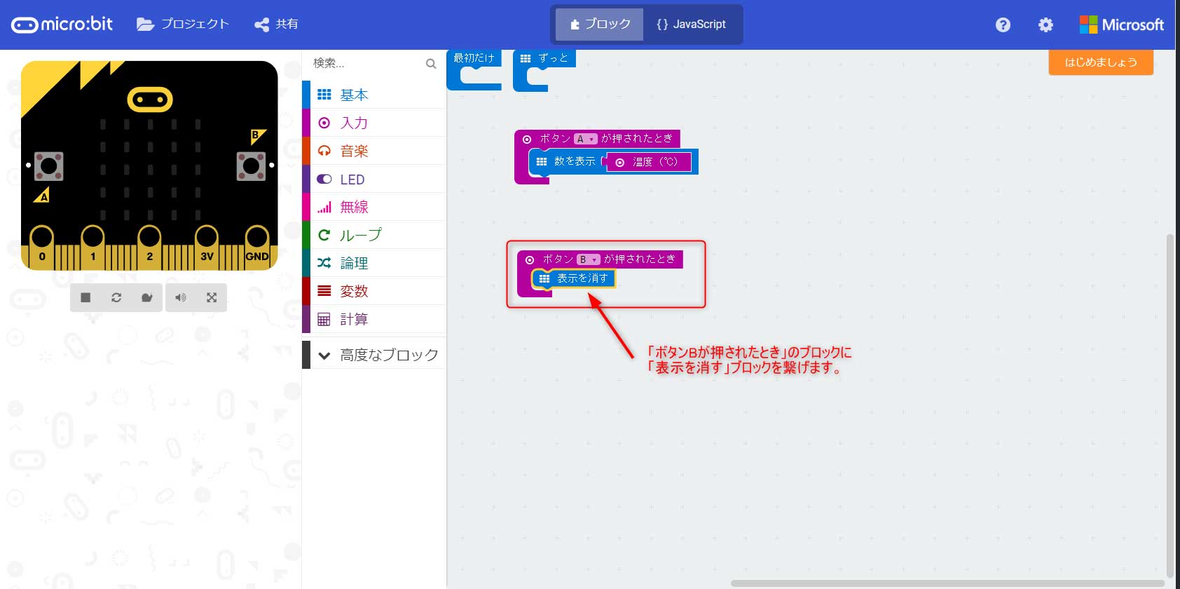Click simulator pin 2
Image resolution: width=1180 pixels, height=589 pixels.
[x=149, y=247]
